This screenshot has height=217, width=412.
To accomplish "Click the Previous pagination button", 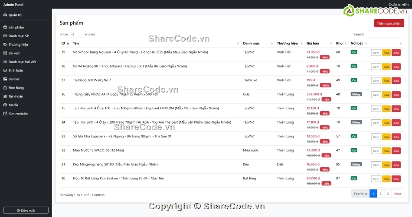I will click(360, 194).
